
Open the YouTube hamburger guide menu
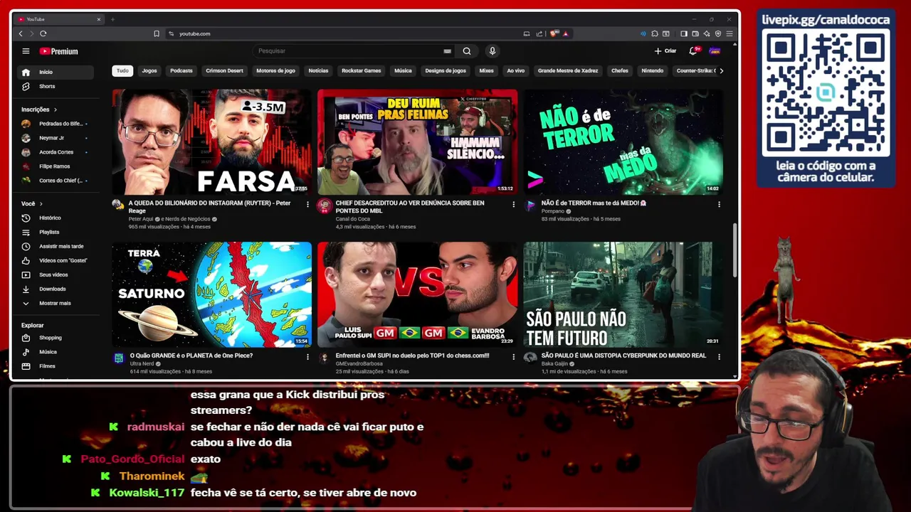26,51
